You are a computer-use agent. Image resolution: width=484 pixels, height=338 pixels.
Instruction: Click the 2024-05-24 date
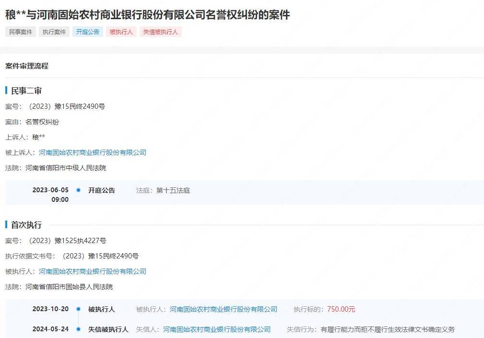(50, 329)
